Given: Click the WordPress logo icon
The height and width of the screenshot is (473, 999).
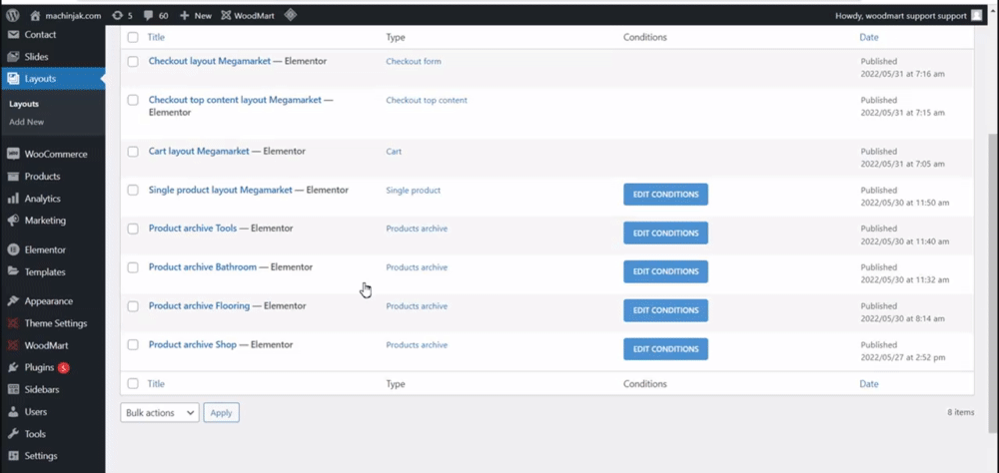Looking at the screenshot, I should 13,15.
